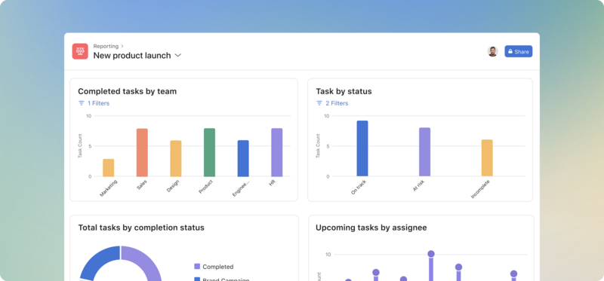Open the user avatar profile picture
The width and height of the screenshot is (604, 281).
click(x=493, y=51)
